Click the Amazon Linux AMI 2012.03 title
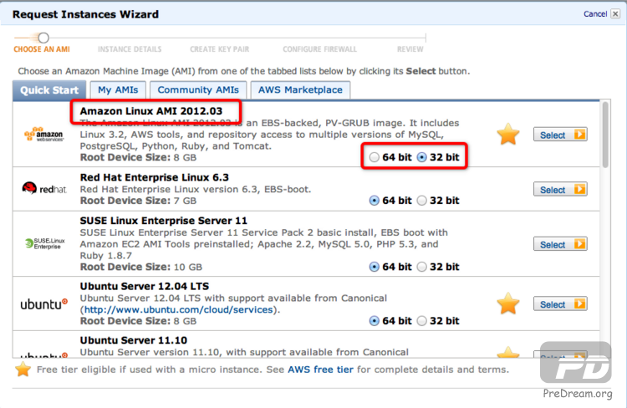 [x=150, y=111]
